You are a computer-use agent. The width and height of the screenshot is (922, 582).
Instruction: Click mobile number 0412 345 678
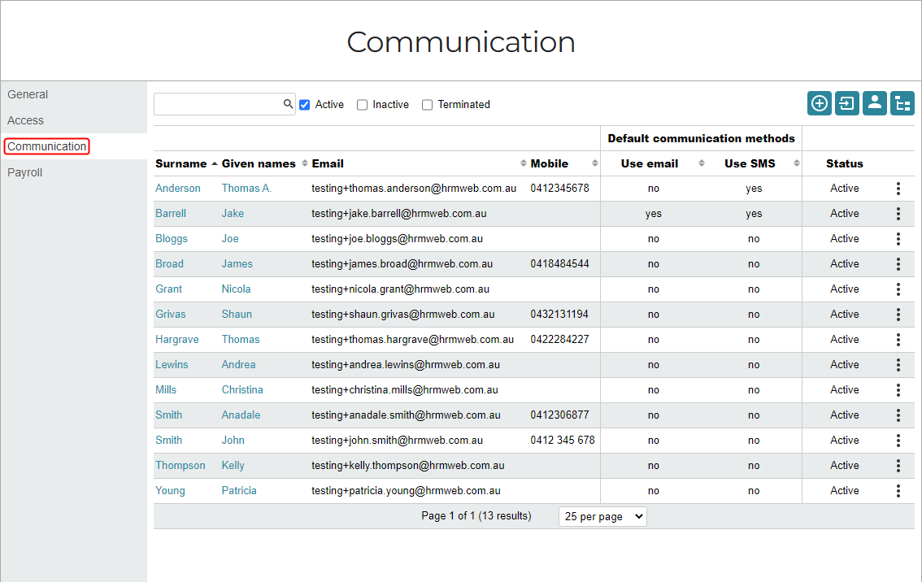(563, 441)
